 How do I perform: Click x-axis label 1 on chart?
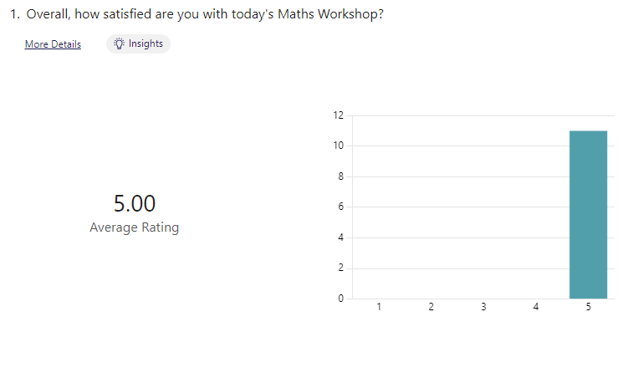coord(379,307)
